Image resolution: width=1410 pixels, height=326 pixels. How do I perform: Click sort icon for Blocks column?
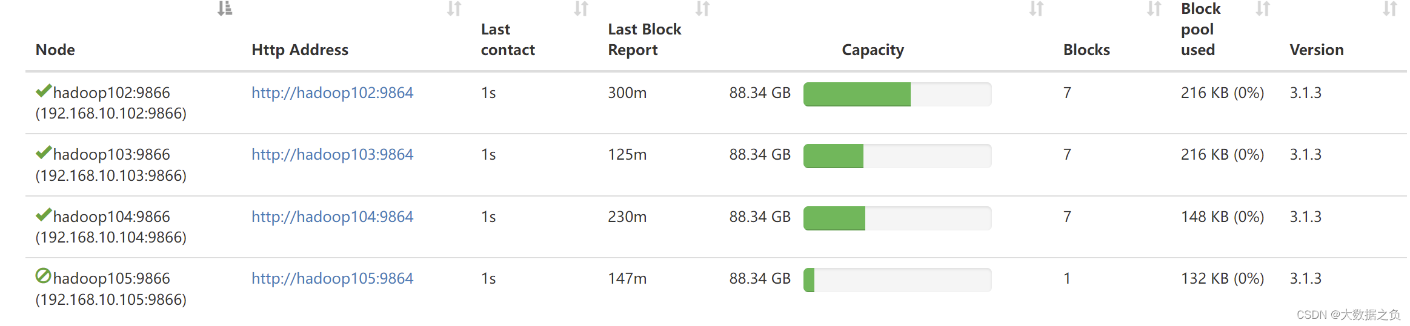[x=1154, y=8]
